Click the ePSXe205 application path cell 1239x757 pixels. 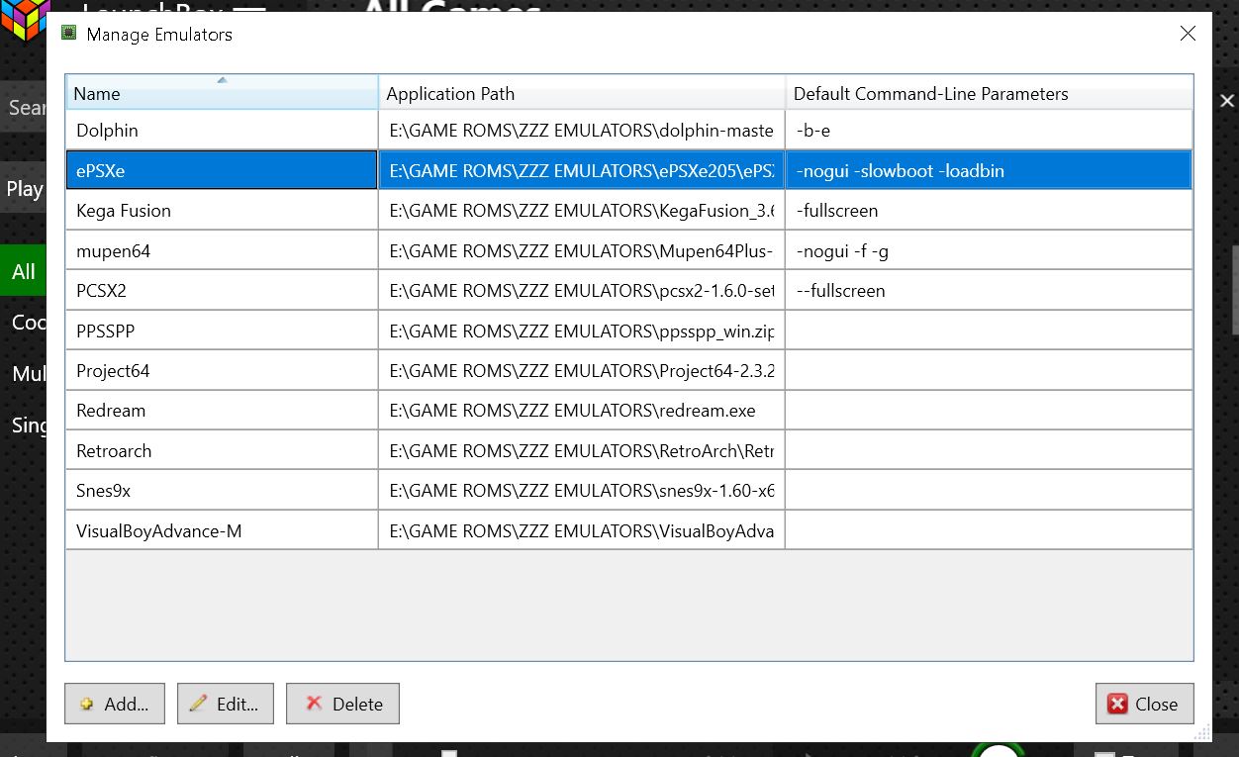click(x=582, y=170)
